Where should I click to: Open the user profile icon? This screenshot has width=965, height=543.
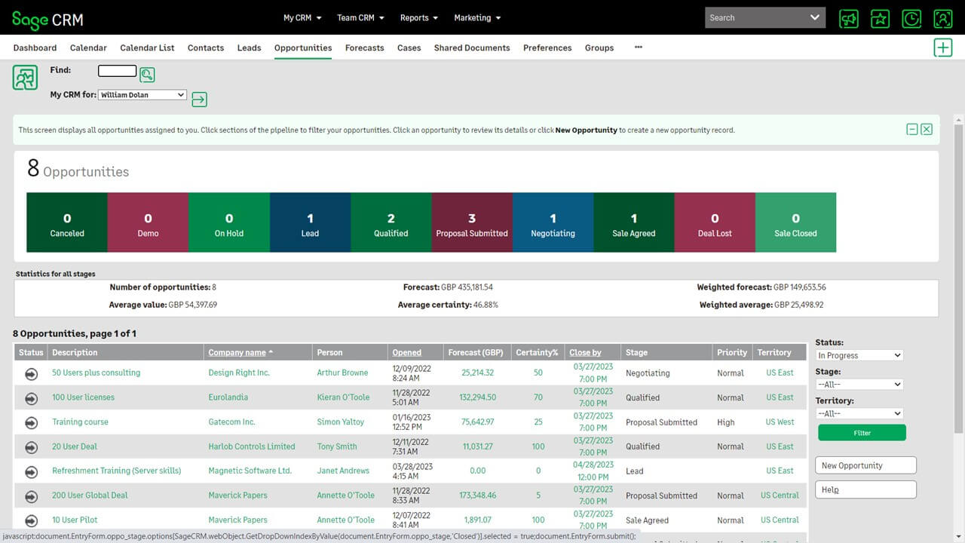(943, 19)
